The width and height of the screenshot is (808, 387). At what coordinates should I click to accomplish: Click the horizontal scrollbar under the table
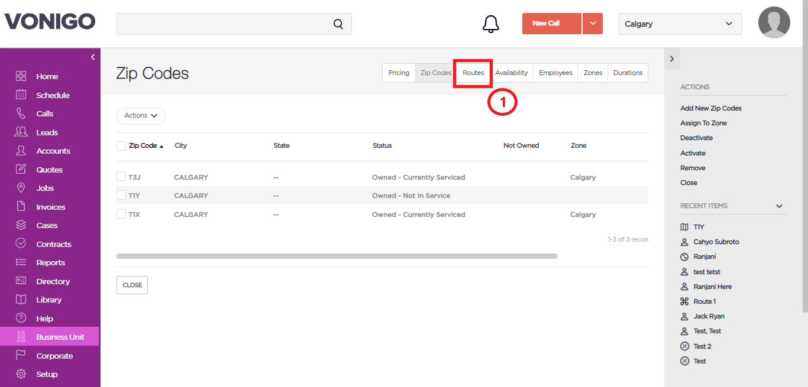point(337,256)
